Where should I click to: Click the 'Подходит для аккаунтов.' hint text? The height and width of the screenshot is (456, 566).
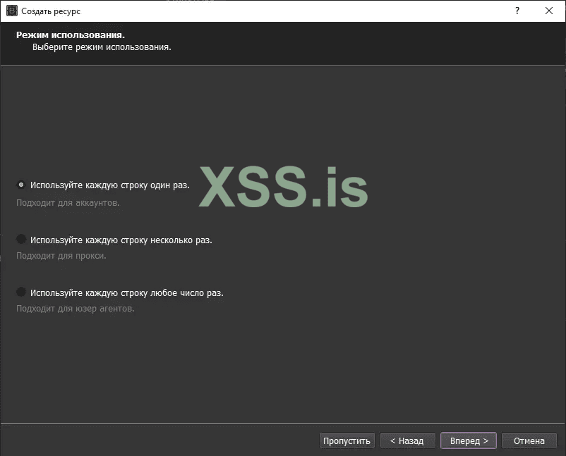coord(68,203)
